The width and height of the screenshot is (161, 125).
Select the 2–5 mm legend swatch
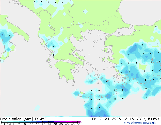pos(22,122)
